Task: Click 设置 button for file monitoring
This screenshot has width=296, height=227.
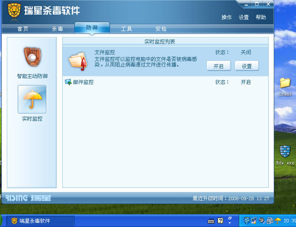Action: coord(247,66)
